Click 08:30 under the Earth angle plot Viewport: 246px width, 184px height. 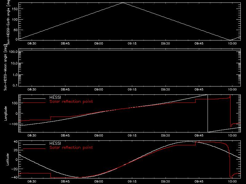pos(32,44)
